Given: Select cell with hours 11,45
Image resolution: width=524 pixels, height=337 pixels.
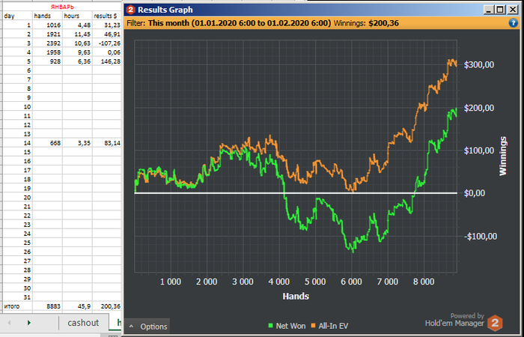Looking at the screenshot, I should coord(77,34).
